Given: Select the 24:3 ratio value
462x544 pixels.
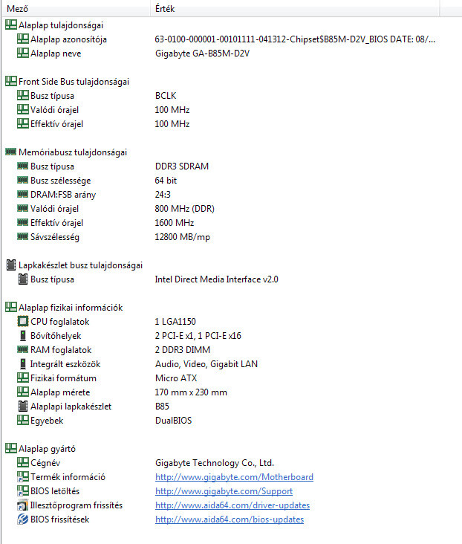Looking at the screenshot, I should click(163, 195).
